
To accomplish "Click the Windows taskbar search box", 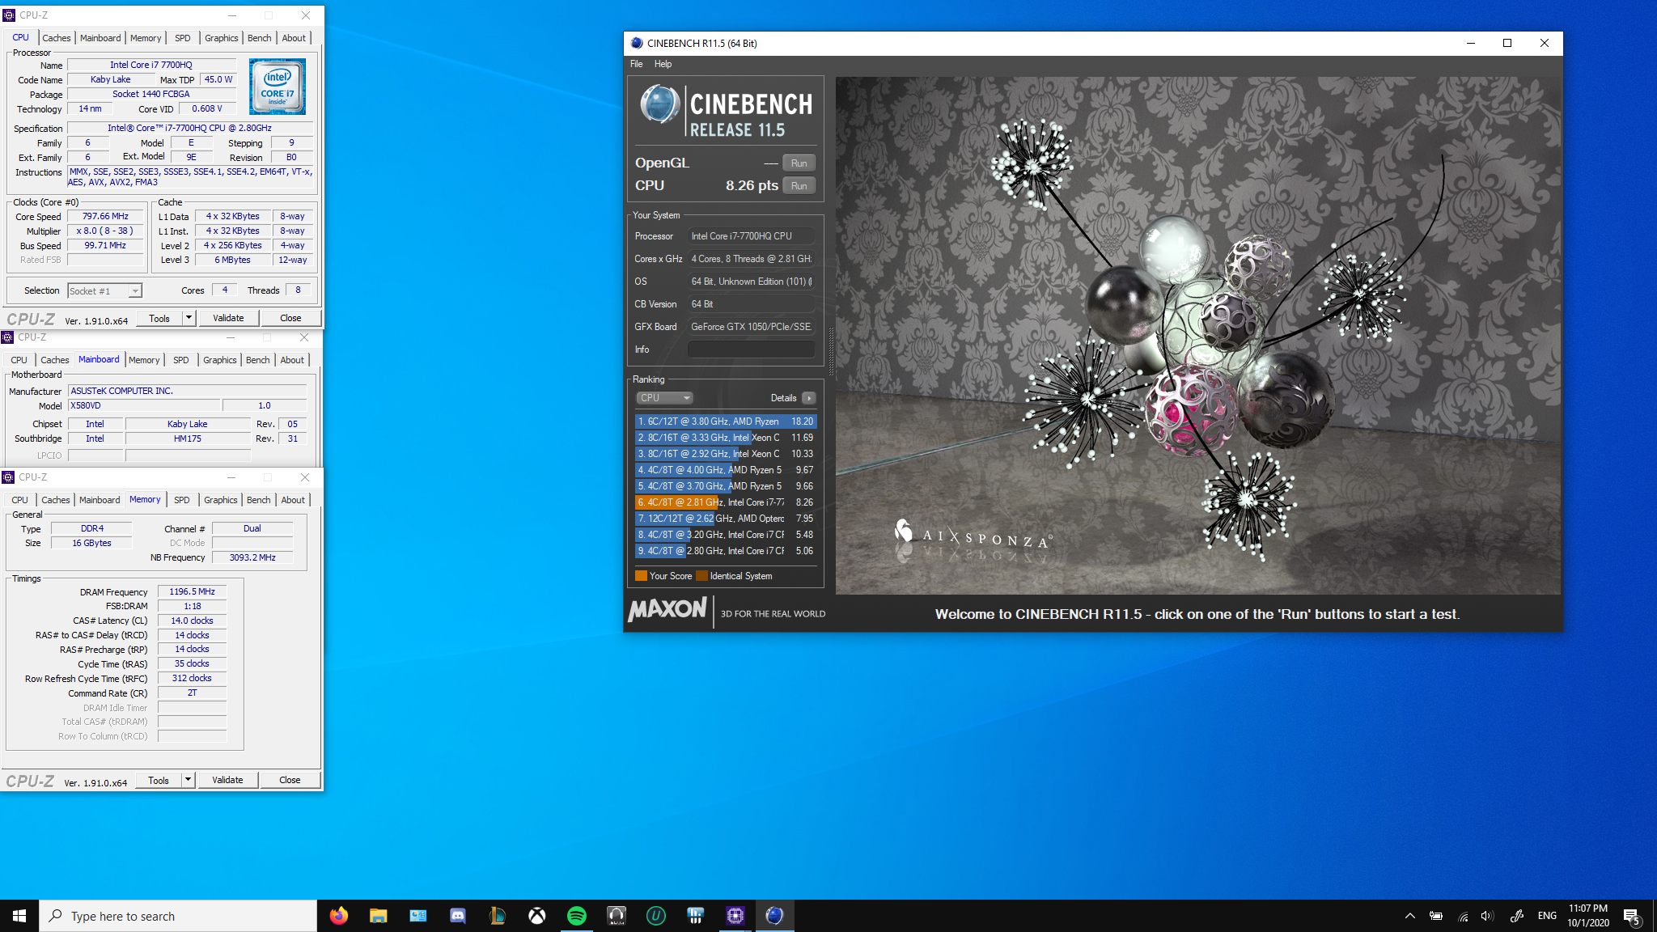I will point(178,916).
